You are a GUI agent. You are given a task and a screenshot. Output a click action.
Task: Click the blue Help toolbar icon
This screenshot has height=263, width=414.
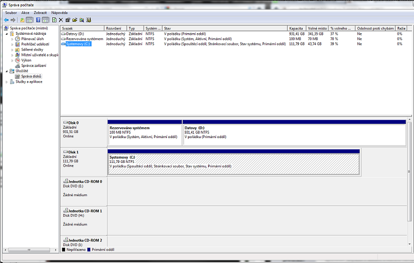(38, 20)
